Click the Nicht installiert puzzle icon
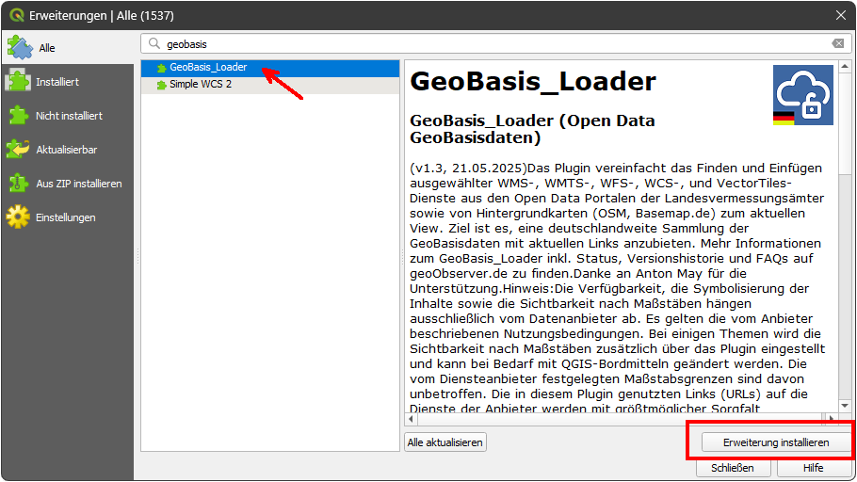857x482 pixels. click(x=18, y=115)
